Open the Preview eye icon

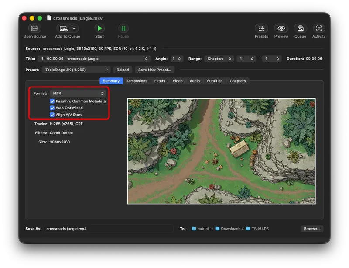tap(281, 28)
